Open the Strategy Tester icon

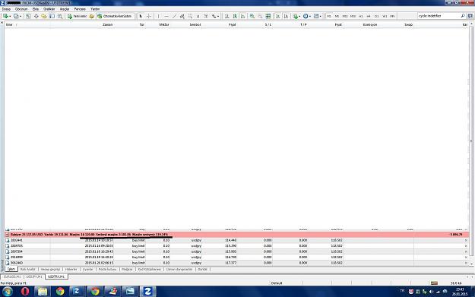pyautogui.click(x=60, y=16)
